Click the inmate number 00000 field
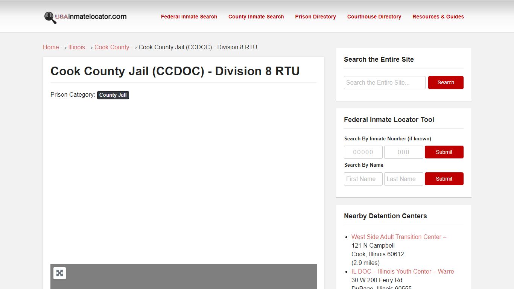The image size is (514, 289). point(363,152)
